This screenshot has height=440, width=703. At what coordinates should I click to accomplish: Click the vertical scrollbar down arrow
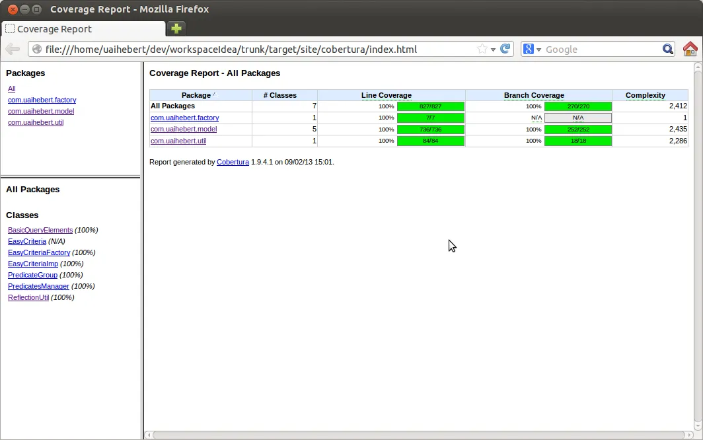pyautogui.click(x=698, y=425)
